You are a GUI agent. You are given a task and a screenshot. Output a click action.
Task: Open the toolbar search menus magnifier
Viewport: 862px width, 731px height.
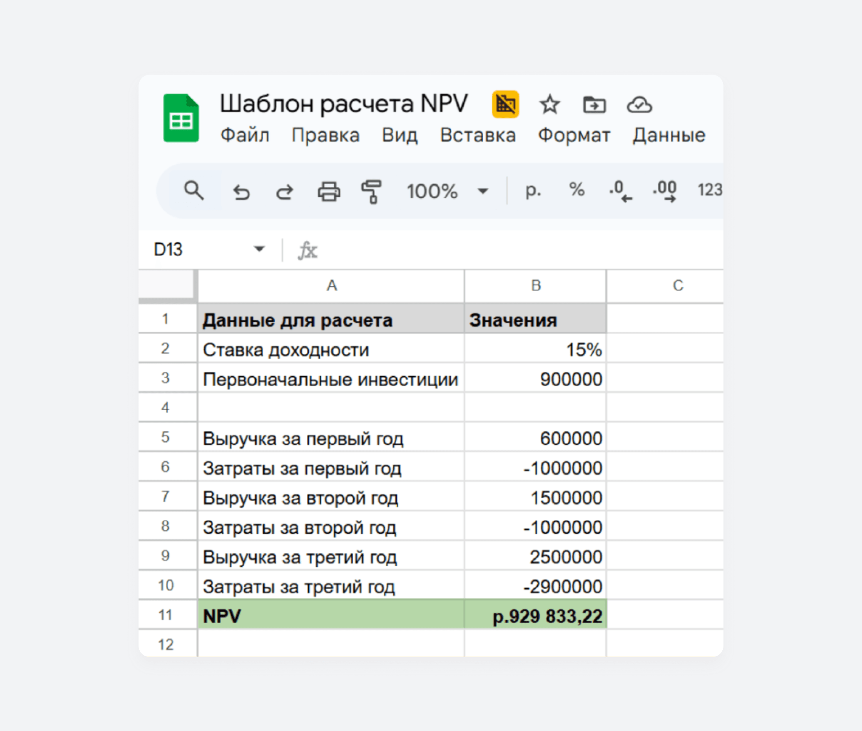pyautogui.click(x=194, y=190)
